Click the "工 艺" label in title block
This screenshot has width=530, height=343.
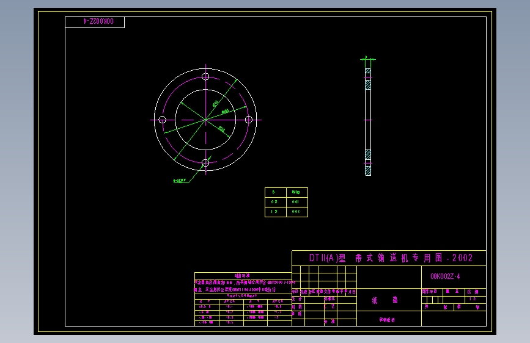tap(329, 306)
